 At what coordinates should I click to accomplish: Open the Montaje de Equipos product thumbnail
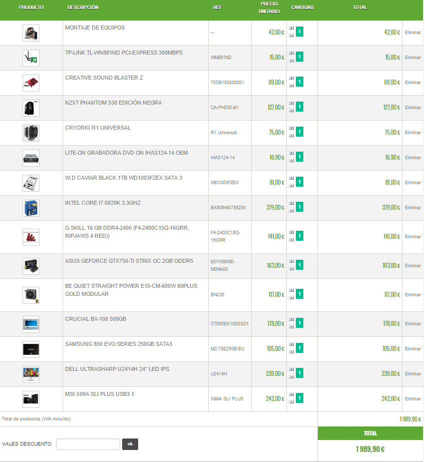(31, 33)
